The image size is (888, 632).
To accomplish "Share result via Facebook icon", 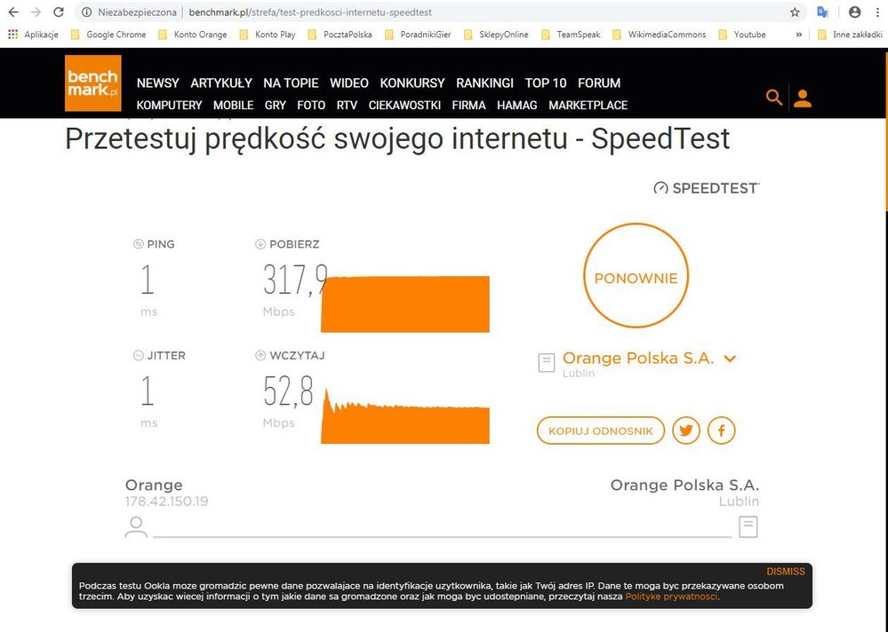I will tap(721, 431).
